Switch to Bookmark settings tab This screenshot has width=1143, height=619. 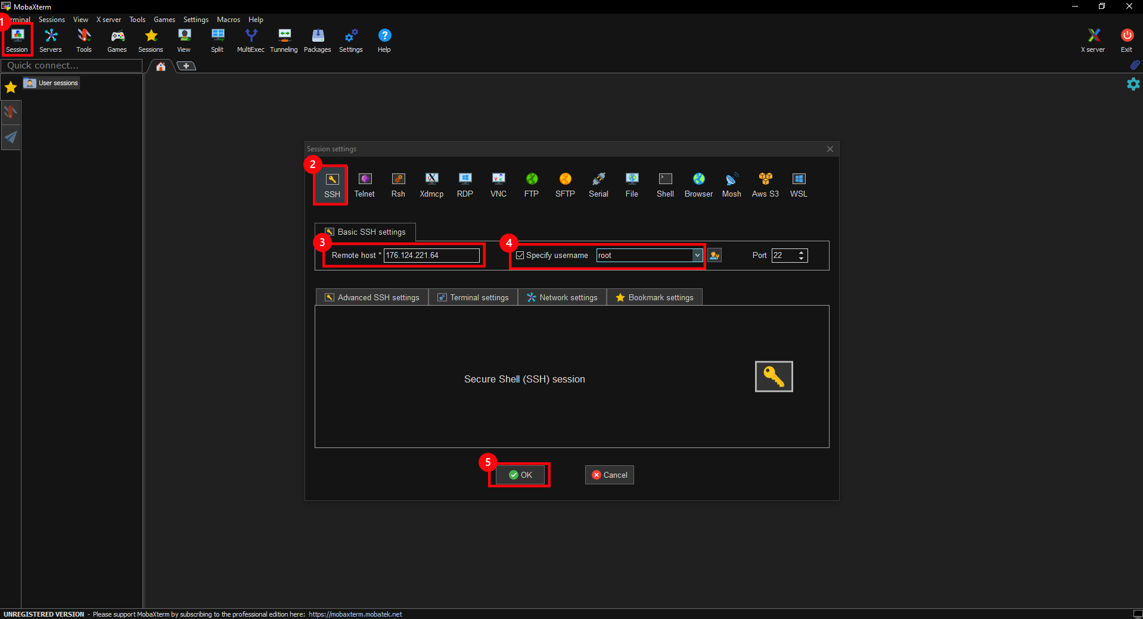click(654, 297)
